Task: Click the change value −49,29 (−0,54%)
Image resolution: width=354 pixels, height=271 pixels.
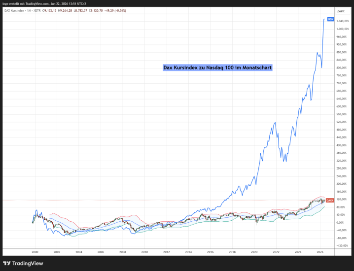Action: tap(115, 11)
